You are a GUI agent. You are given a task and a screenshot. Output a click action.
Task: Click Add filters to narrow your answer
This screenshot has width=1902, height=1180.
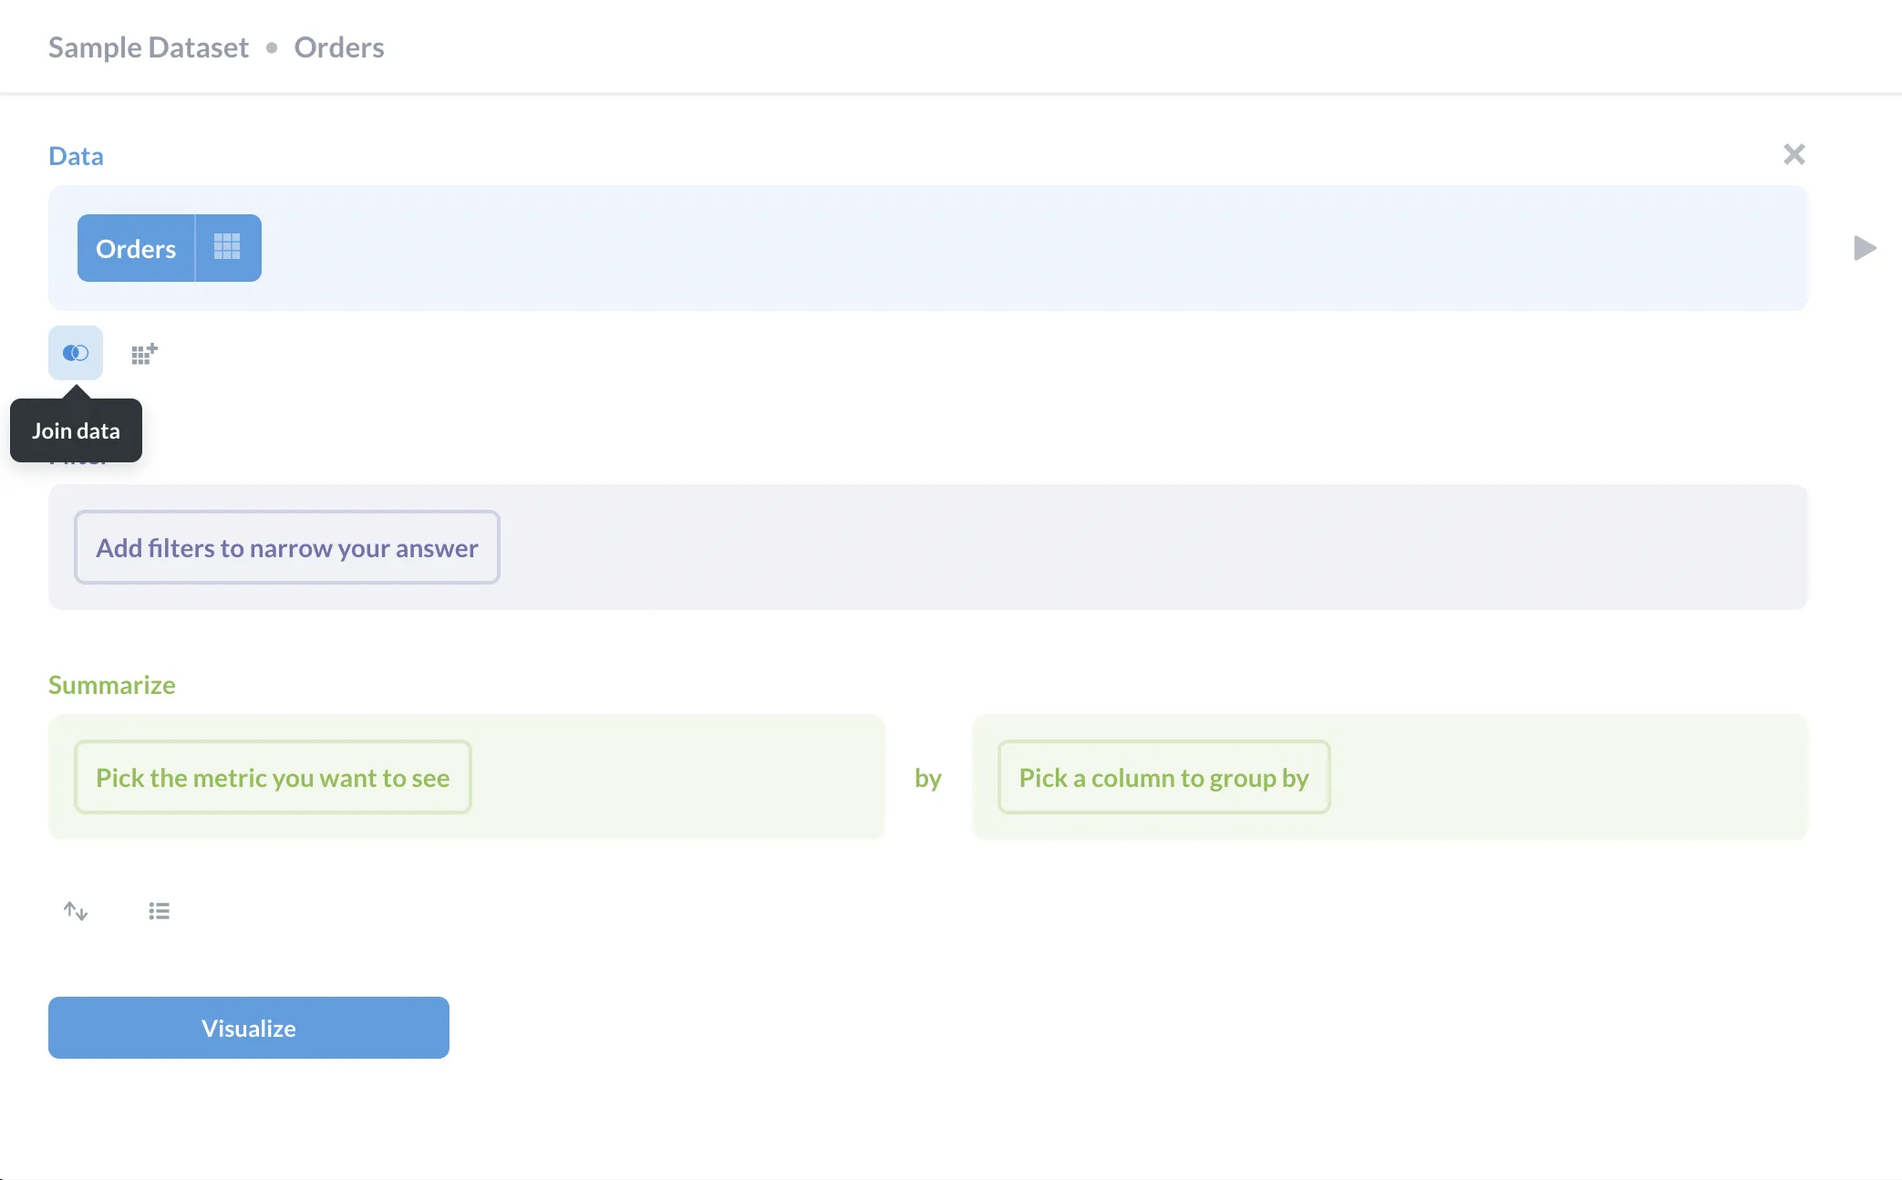tap(286, 546)
